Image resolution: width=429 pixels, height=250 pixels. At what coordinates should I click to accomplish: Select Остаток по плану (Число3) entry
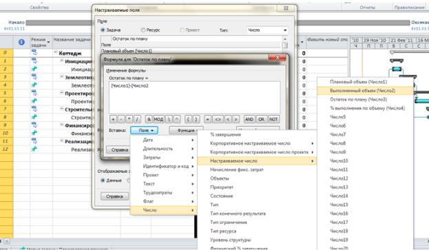click(x=365, y=99)
